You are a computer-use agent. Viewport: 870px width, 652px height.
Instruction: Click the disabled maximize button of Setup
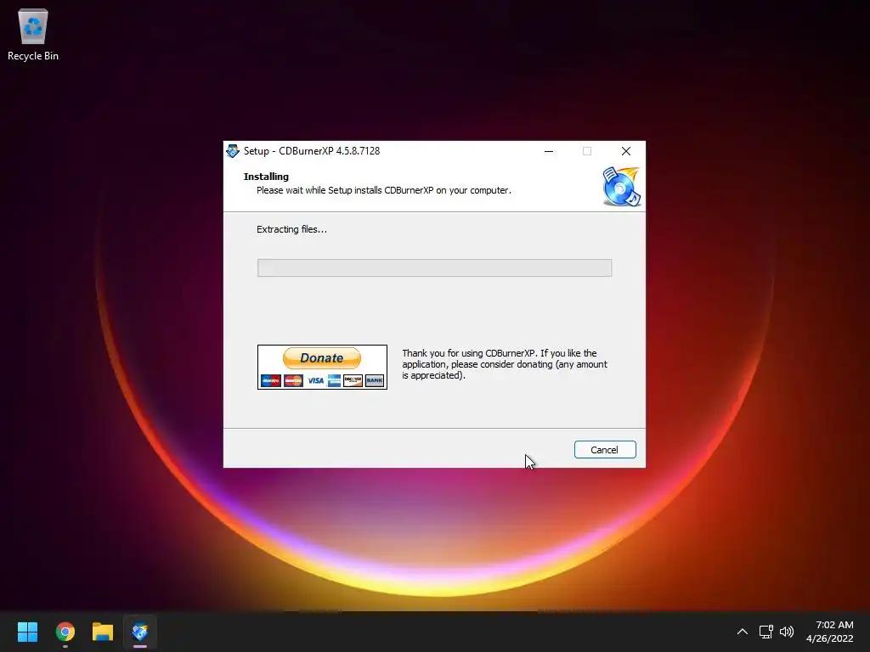[587, 151]
